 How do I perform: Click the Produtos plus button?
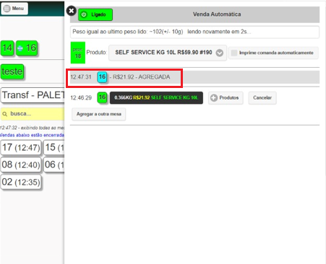(226, 98)
